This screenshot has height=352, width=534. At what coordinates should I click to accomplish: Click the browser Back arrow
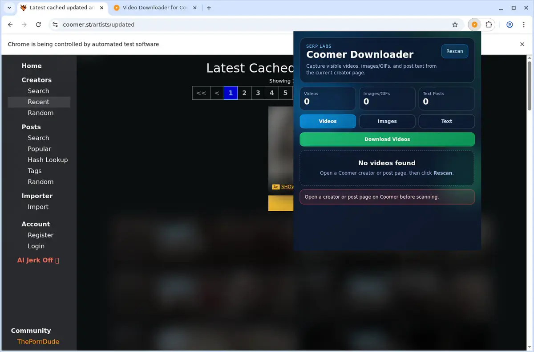pos(10,25)
